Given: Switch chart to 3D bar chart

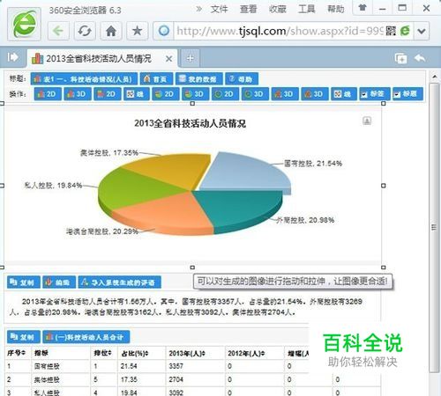Looking at the screenshot, I should click(78, 94).
